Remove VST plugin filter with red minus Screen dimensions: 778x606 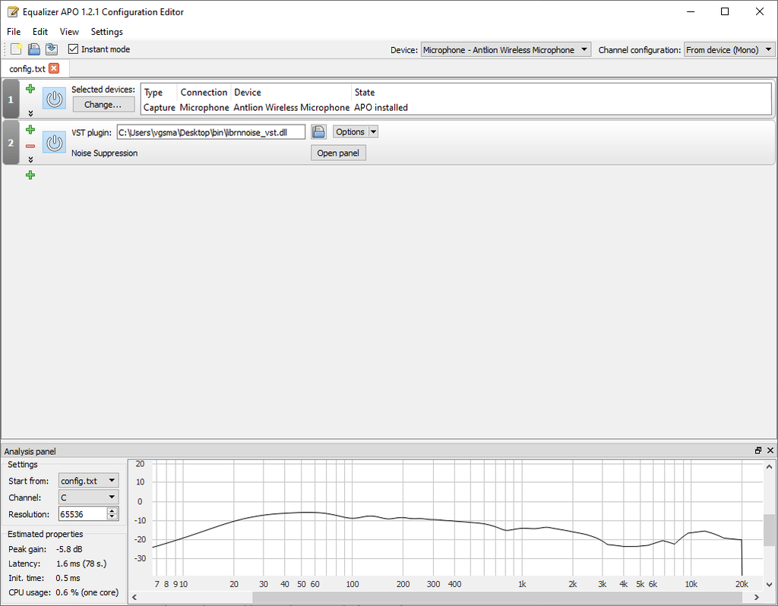pos(30,146)
